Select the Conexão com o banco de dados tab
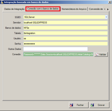 (43, 9)
